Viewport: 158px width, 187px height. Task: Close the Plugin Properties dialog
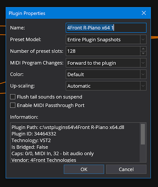(144, 13)
